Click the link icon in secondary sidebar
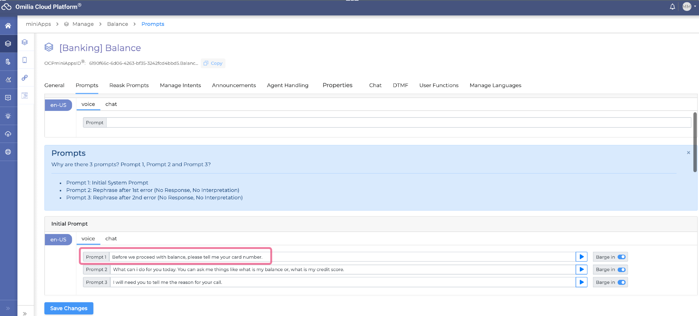The image size is (699, 316). pyautogui.click(x=25, y=78)
